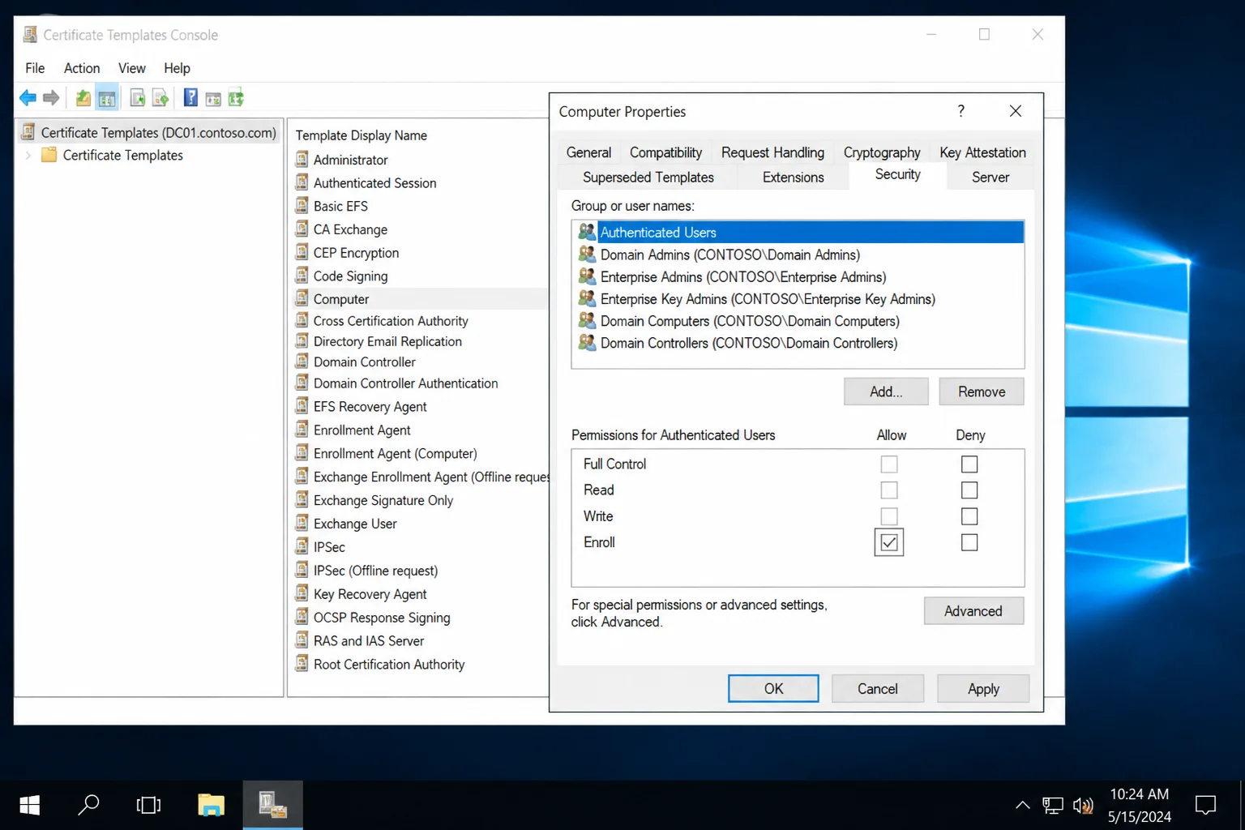Toggle the Show/Hide Console Tree icon
The width and height of the screenshot is (1245, 830).
click(106, 99)
